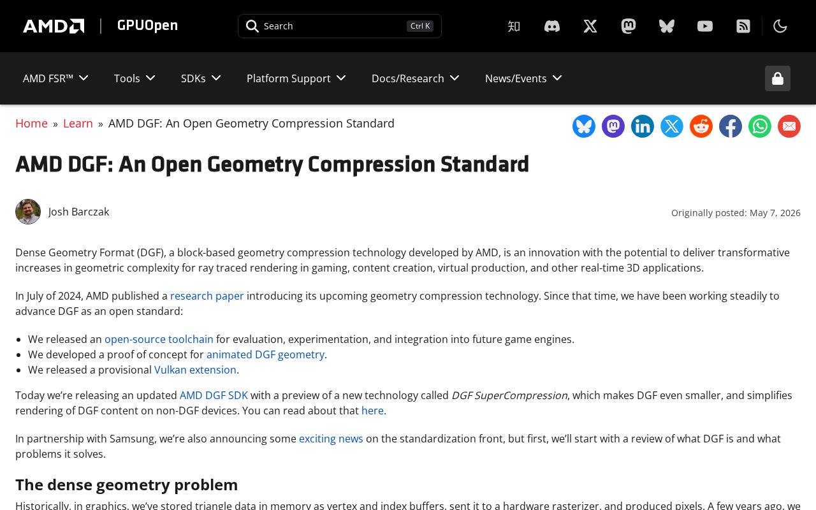Open the exciting news link
Viewport: 816px width, 510px height.
(x=331, y=439)
